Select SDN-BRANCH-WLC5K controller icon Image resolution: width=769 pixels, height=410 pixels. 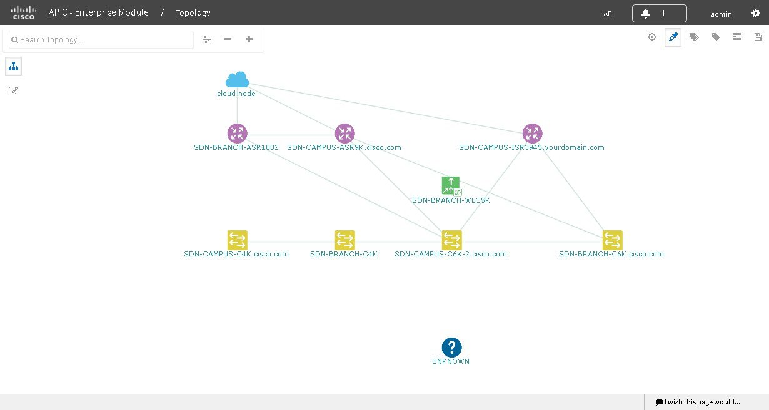[451, 186]
